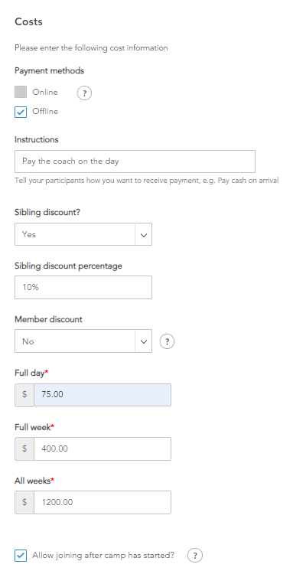This screenshot has height=574, width=293.
Task: Click the Sibling discount percentage field
Action: pos(83,287)
